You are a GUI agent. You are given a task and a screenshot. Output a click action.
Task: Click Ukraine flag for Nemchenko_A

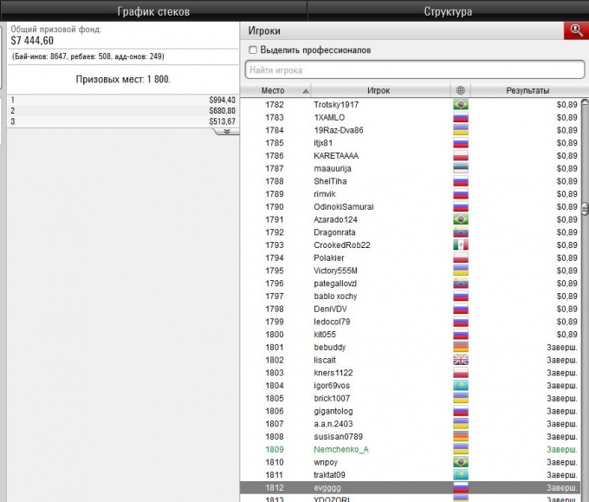click(461, 449)
